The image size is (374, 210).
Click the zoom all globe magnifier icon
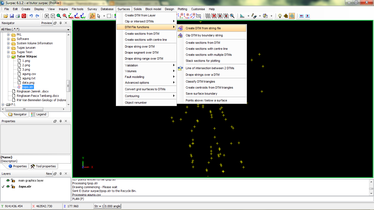(x=59, y=16)
